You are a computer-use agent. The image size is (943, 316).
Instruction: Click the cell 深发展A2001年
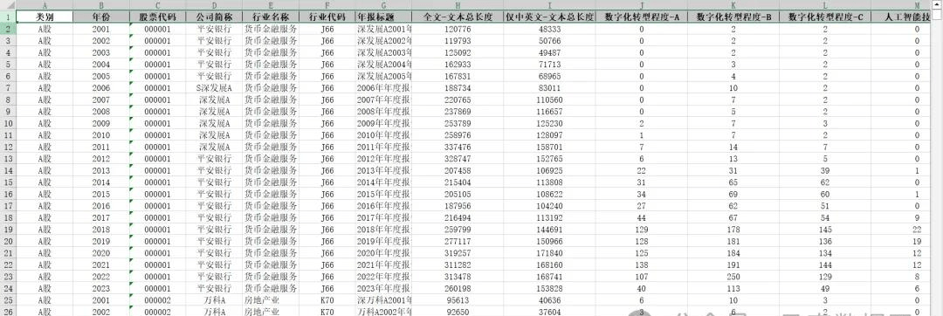pyautogui.click(x=383, y=29)
